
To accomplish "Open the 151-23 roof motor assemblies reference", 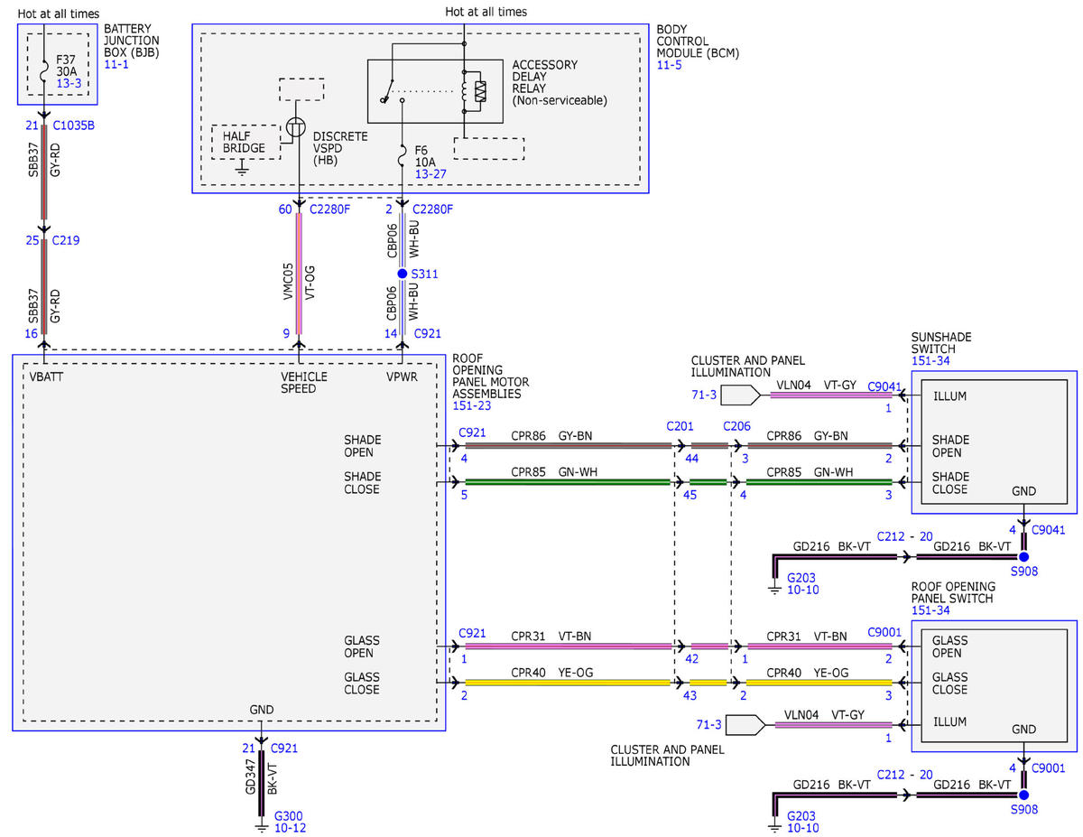I will click(x=470, y=407).
